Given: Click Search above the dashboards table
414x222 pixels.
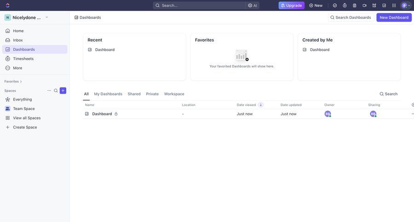Looking at the screenshot, I should [388, 94].
